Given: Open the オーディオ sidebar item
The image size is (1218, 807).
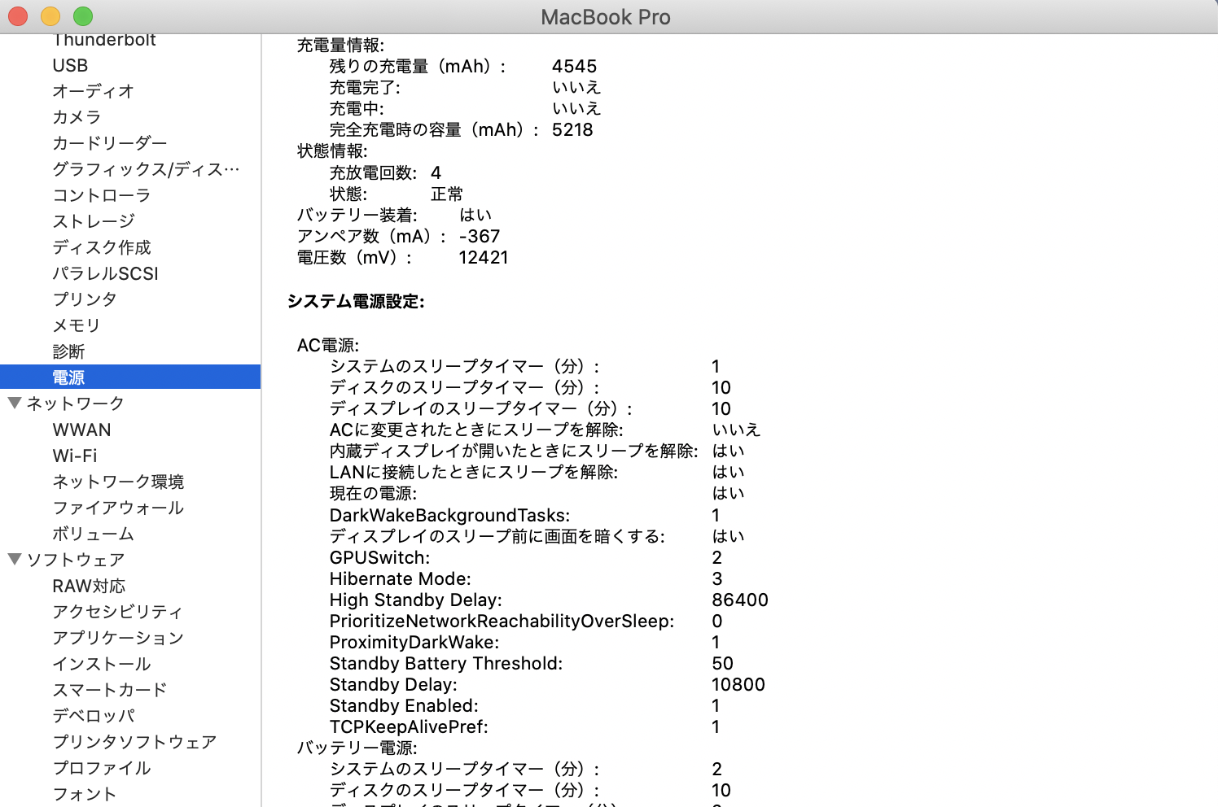Looking at the screenshot, I should tap(93, 91).
